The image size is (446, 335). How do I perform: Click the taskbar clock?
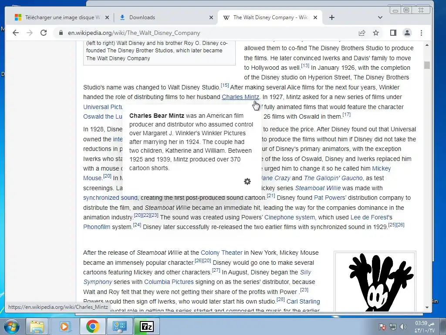point(424,327)
